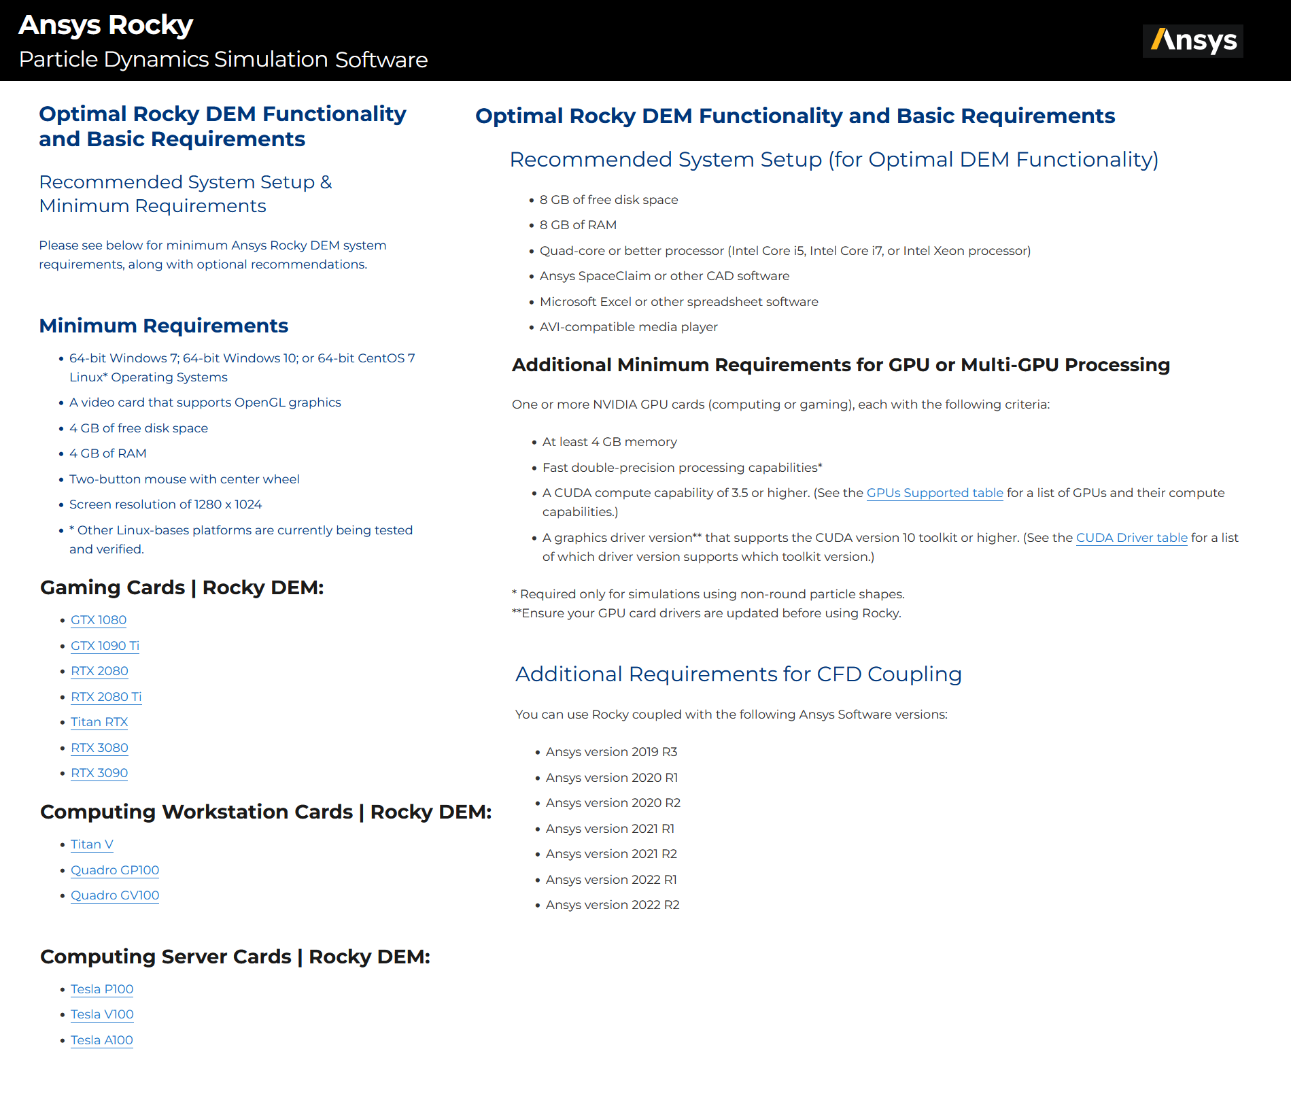Click the 'Minimum Requirements' heading
1291x1098 pixels.
coord(164,326)
